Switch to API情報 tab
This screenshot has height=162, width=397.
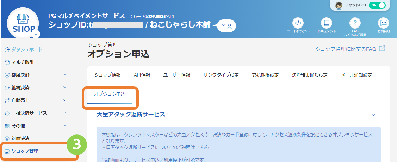point(142,75)
